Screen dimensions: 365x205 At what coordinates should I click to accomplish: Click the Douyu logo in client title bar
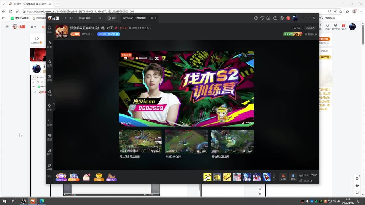[53, 18]
